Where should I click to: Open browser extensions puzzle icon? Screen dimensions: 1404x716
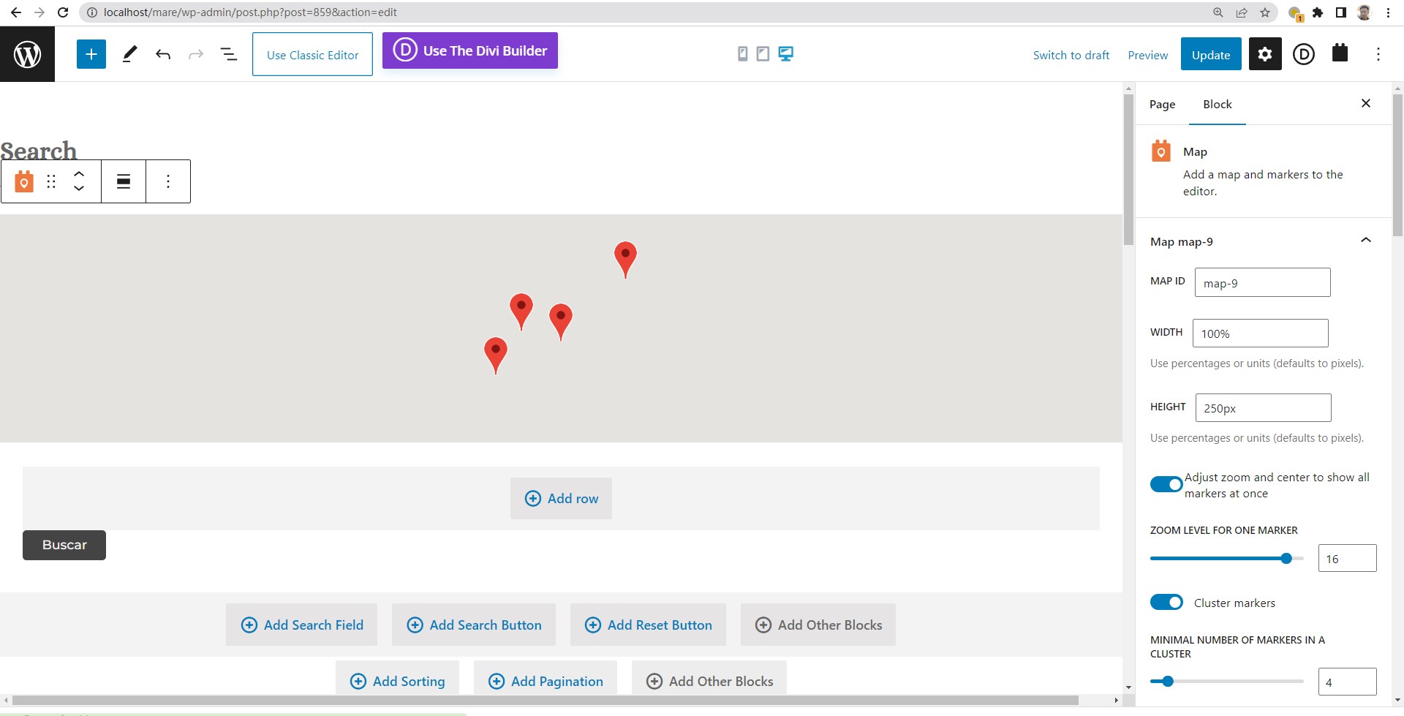(1318, 12)
